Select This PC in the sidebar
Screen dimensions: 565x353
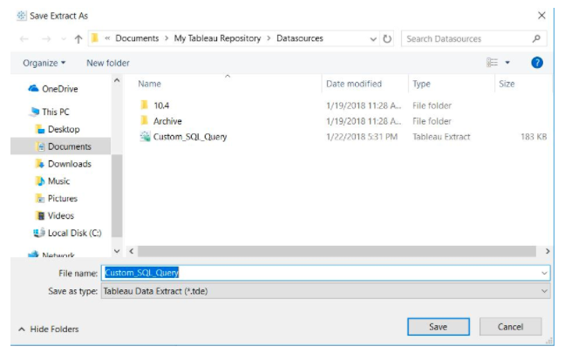56,112
